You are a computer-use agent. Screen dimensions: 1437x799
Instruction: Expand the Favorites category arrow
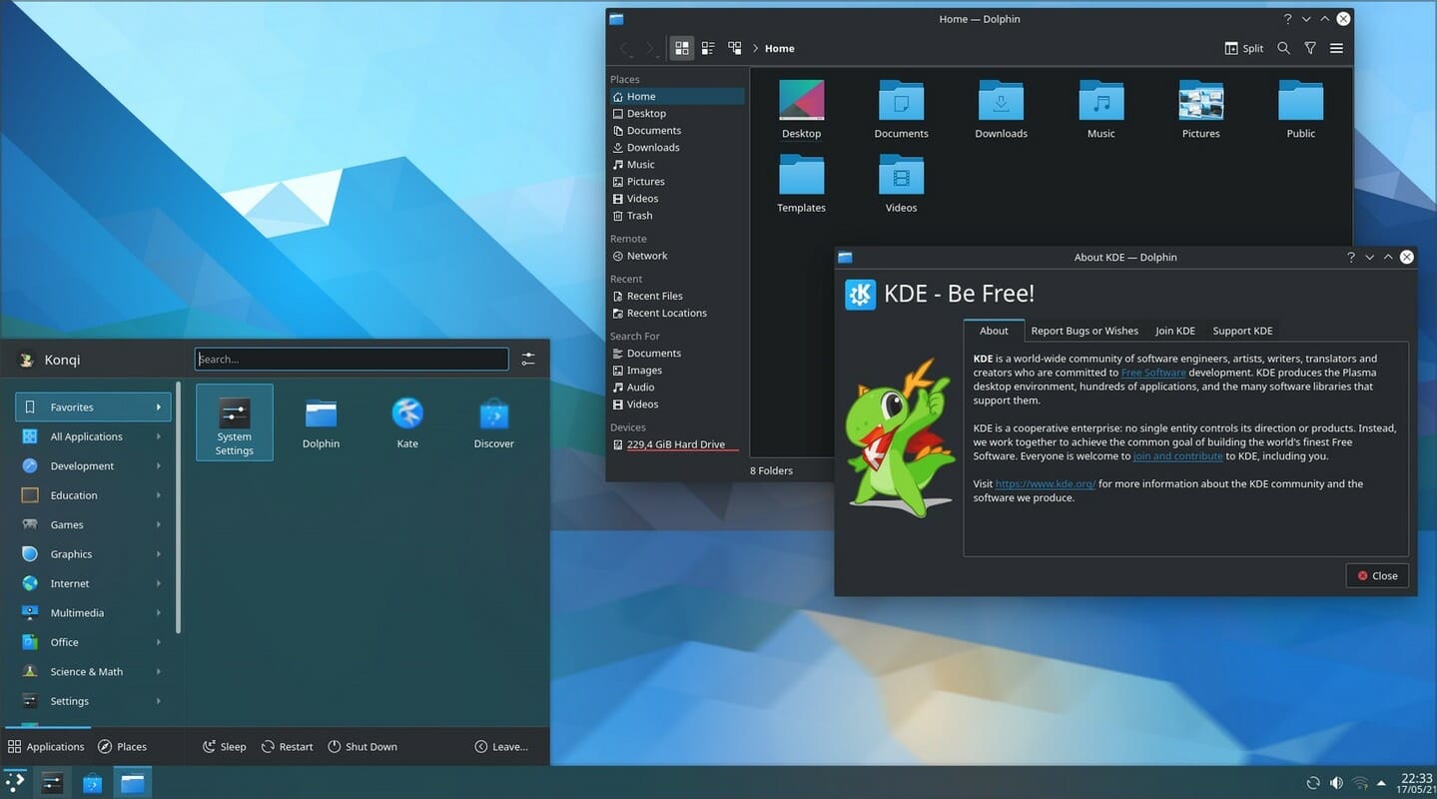(158, 407)
